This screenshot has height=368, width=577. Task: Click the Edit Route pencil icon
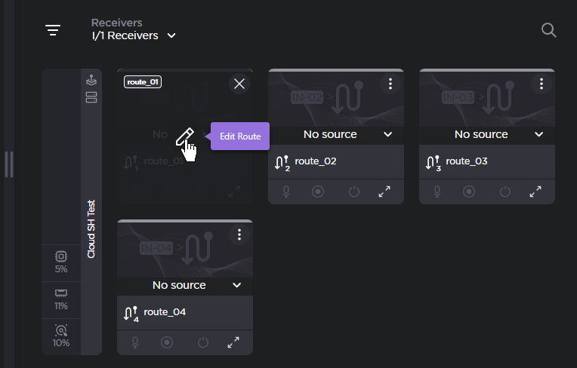click(184, 136)
